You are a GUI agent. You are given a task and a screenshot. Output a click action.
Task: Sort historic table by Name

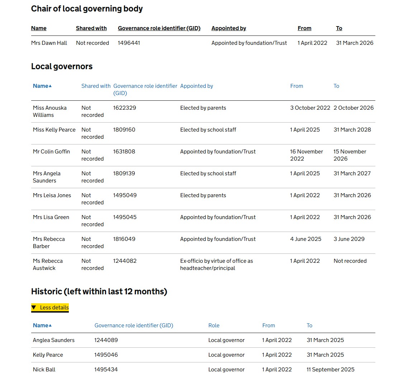tap(41, 326)
